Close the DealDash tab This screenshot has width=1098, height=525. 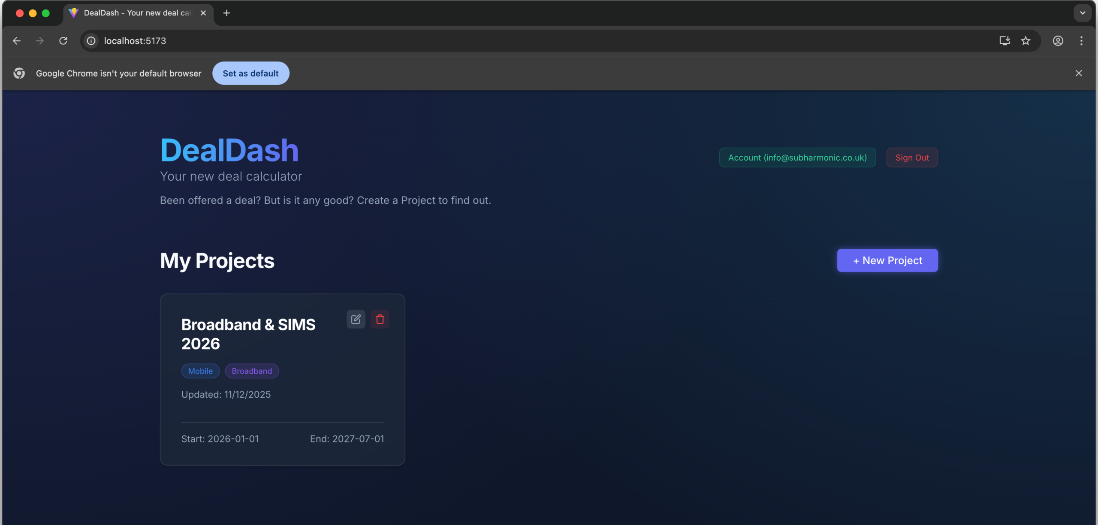(203, 13)
